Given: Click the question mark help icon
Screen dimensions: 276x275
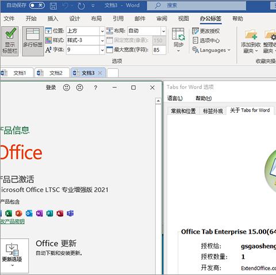Looking at the screenshot, I should pyautogui.click(x=95, y=88).
